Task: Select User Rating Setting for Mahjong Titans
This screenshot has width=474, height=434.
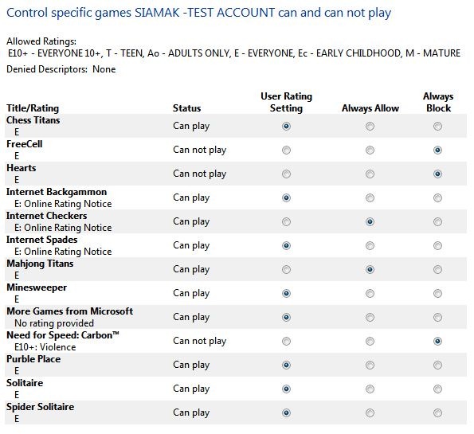Action: click(286, 269)
